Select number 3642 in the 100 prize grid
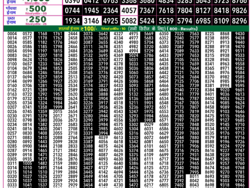Image resolution: width=251 pixels, height=188 pixels. [103, 33]
